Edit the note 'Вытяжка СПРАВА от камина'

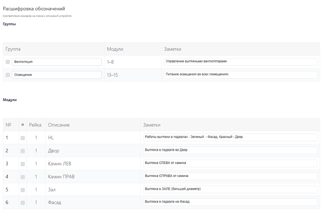[230, 176]
